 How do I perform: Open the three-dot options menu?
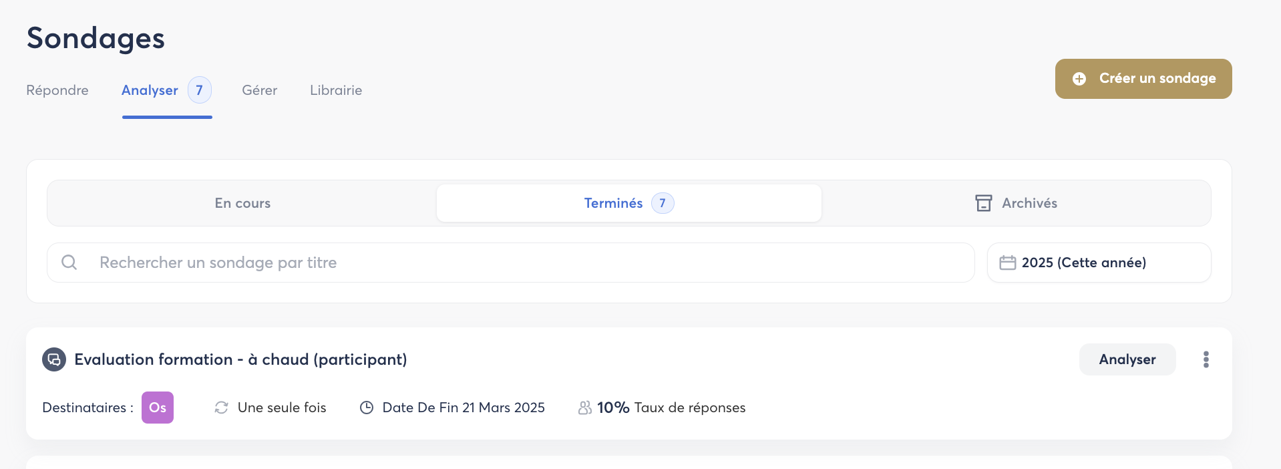click(x=1206, y=359)
